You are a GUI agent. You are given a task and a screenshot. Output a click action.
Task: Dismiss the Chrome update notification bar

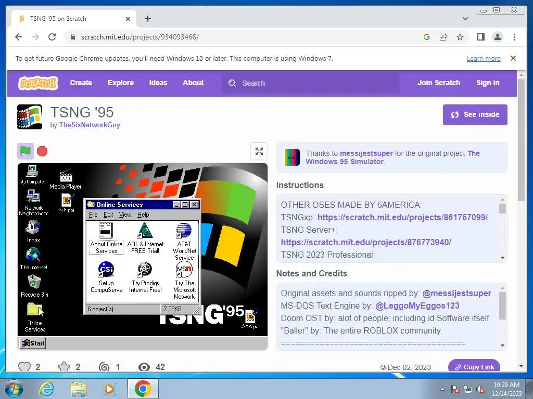tap(513, 58)
